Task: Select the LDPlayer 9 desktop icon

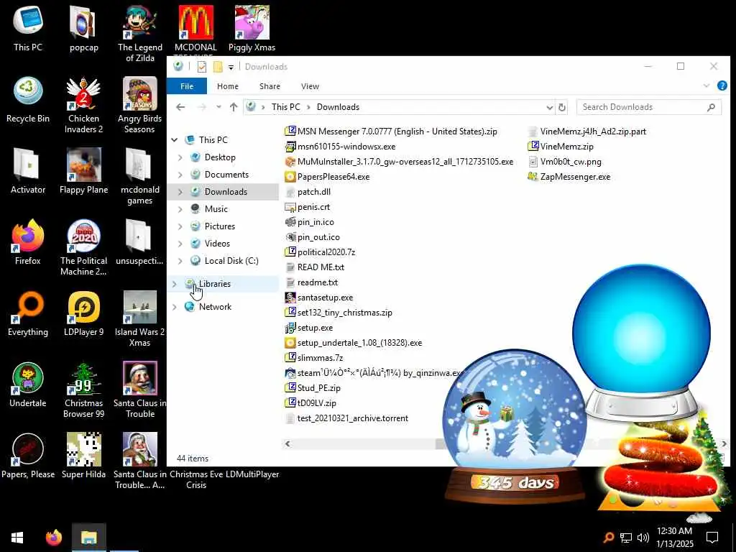Action: point(83,313)
